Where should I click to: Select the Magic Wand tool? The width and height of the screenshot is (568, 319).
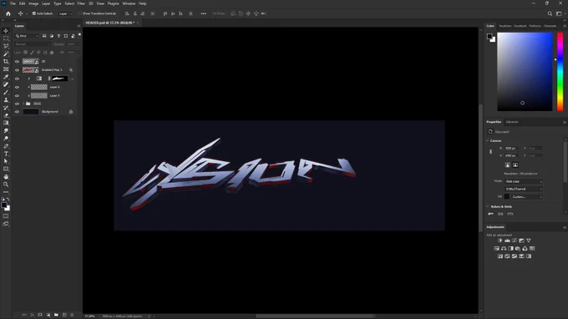[6, 53]
